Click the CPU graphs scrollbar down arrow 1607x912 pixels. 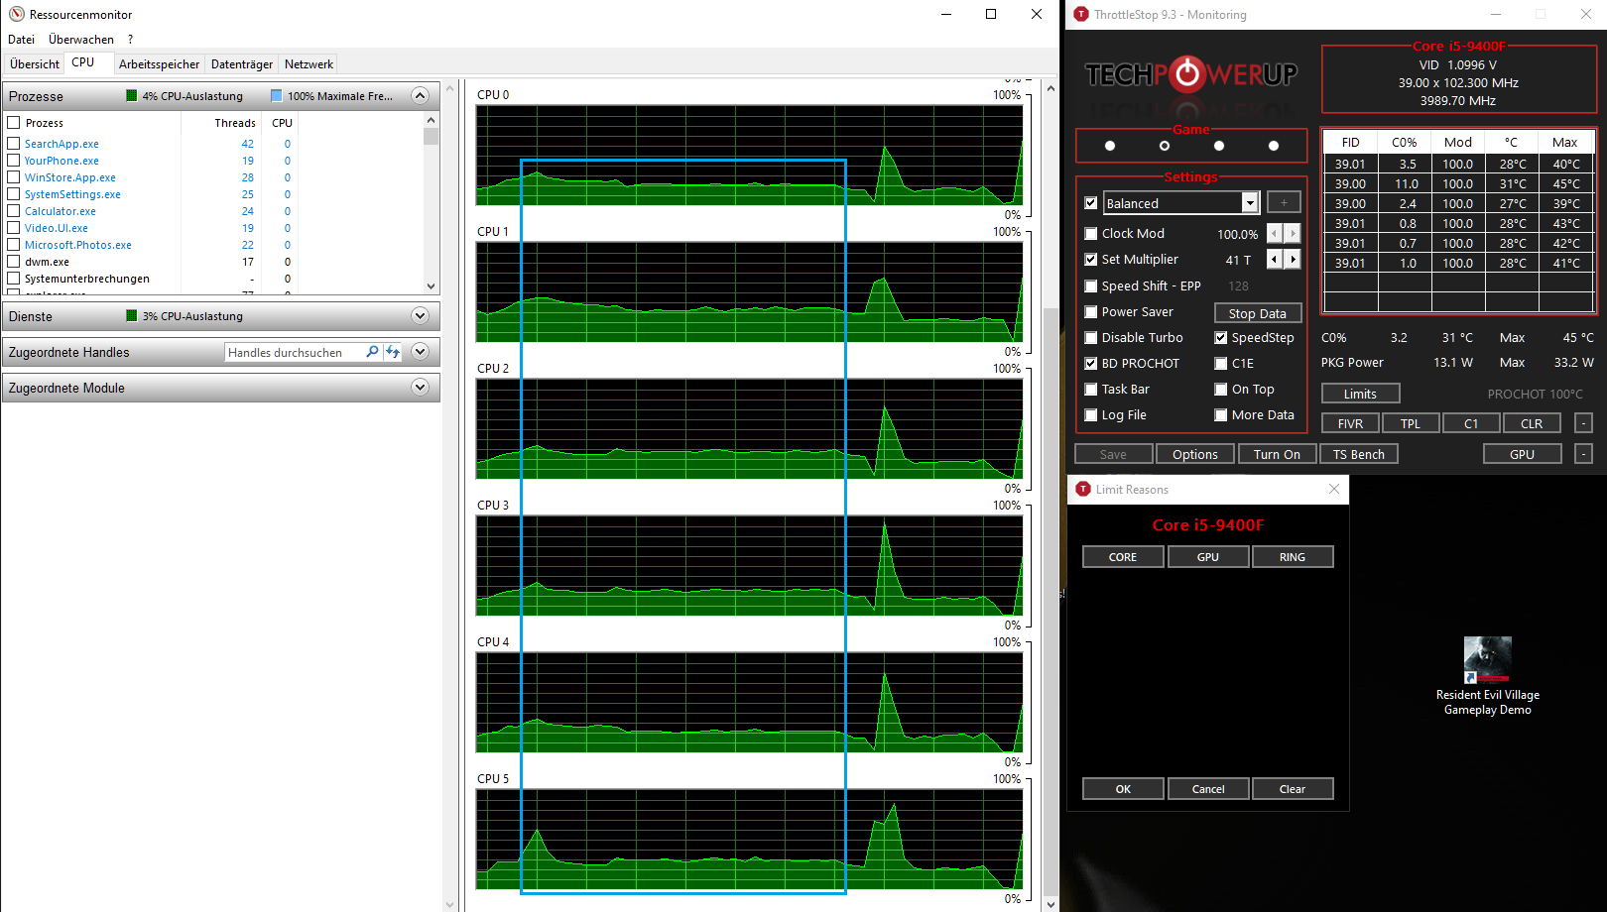[x=1051, y=904]
